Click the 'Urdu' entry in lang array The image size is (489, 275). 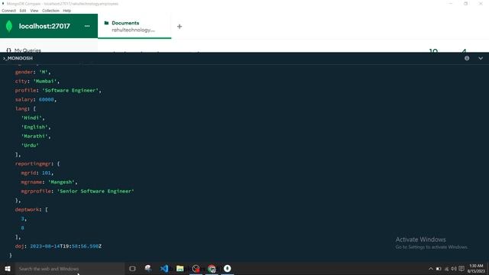(x=30, y=145)
